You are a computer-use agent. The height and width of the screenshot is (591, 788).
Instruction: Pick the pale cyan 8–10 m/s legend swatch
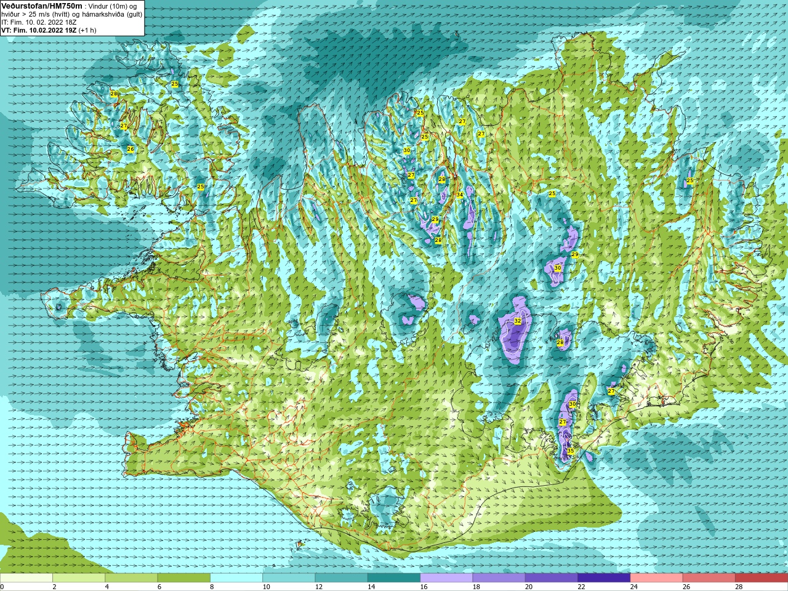236,578
